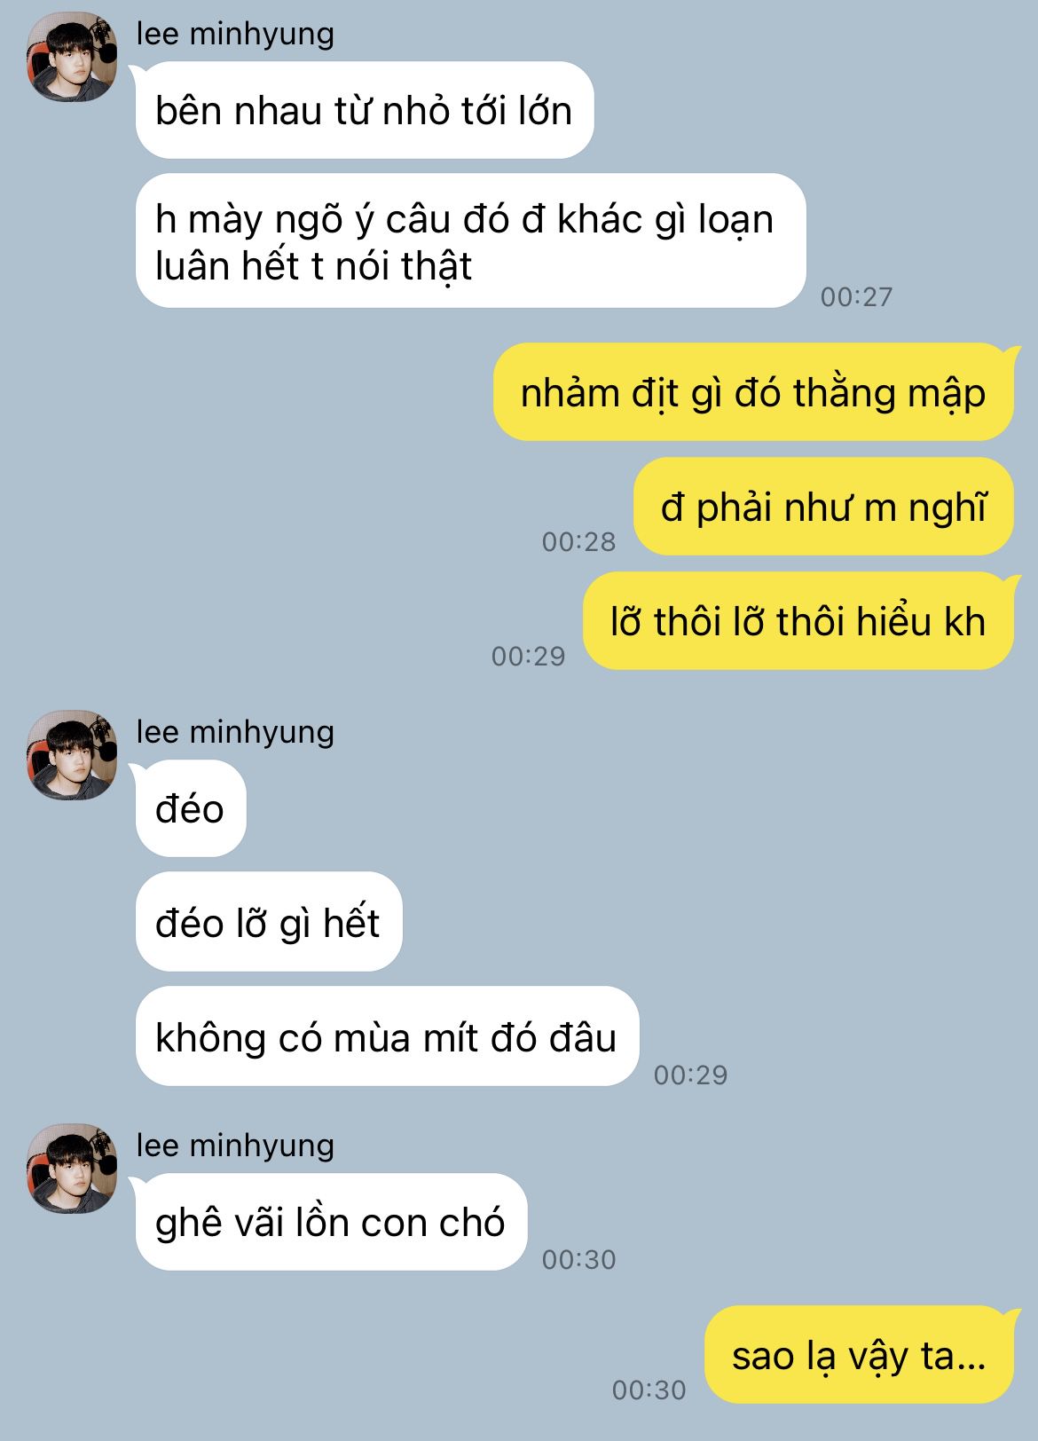This screenshot has height=1441, width=1038.
Task: Select message 'đéo lỡ gì hết'
Action: pyautogui.click(x=268, y=922)
